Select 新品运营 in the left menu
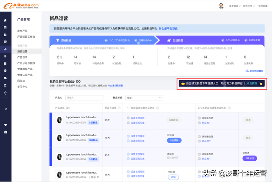272x182 pixels. (26, 51)
